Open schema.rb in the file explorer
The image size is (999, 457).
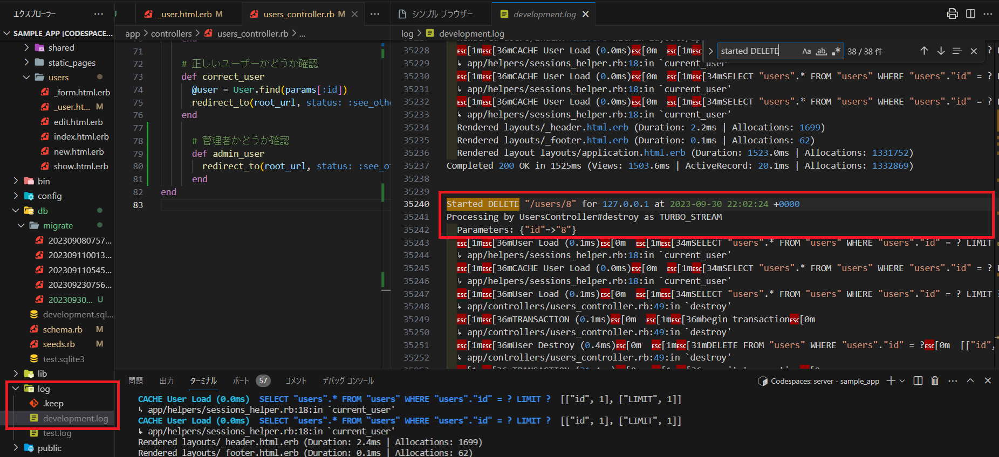pos(63,329)
